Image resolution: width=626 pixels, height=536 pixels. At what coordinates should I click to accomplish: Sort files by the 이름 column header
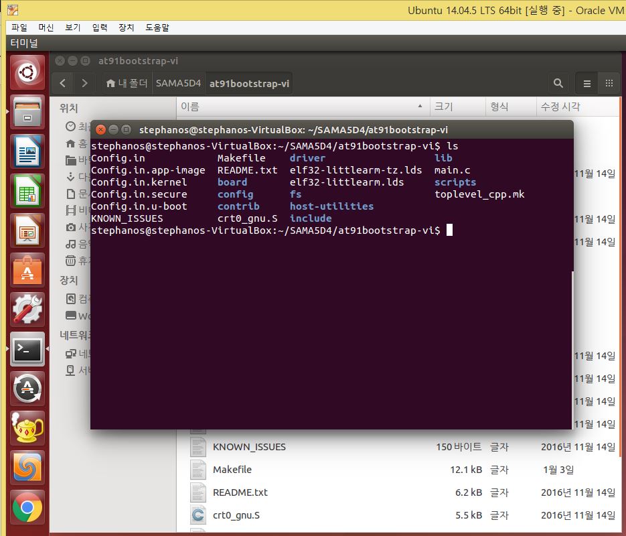190,107
